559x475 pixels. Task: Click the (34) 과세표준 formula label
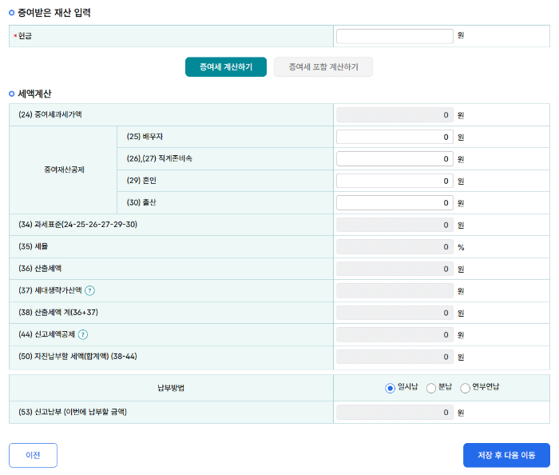(x=77, y=225)
